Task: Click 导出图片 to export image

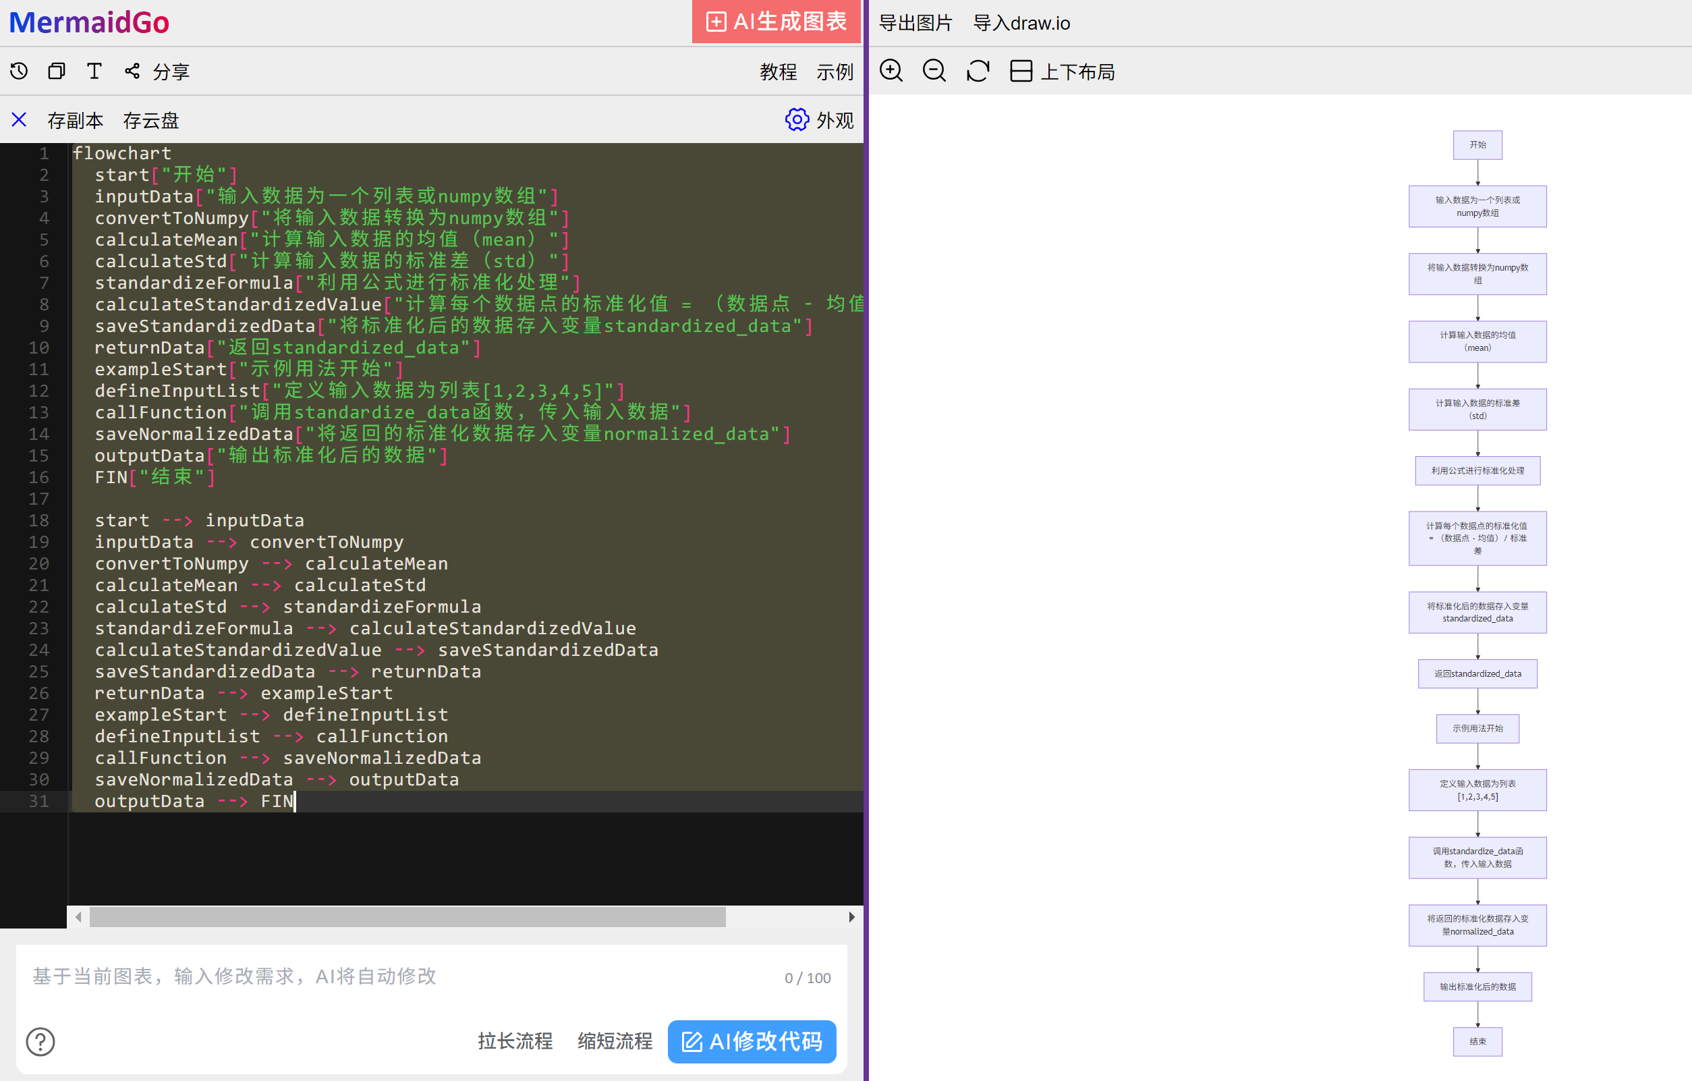Action: click(915, 23)
